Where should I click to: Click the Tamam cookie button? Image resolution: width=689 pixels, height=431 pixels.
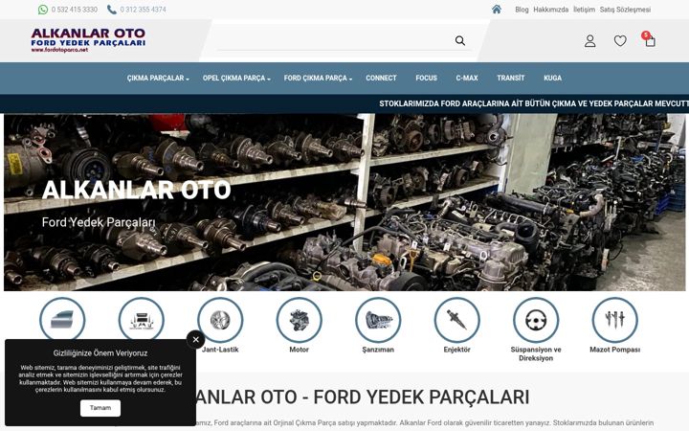(x=100, y=408)
